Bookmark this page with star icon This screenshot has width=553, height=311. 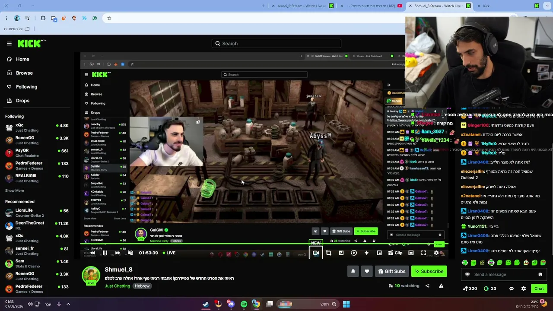coord(109,18)
